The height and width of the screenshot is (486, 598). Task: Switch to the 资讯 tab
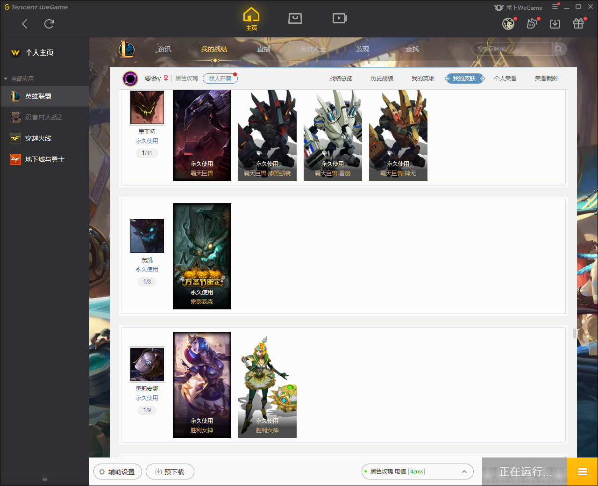tap(164, 49)
